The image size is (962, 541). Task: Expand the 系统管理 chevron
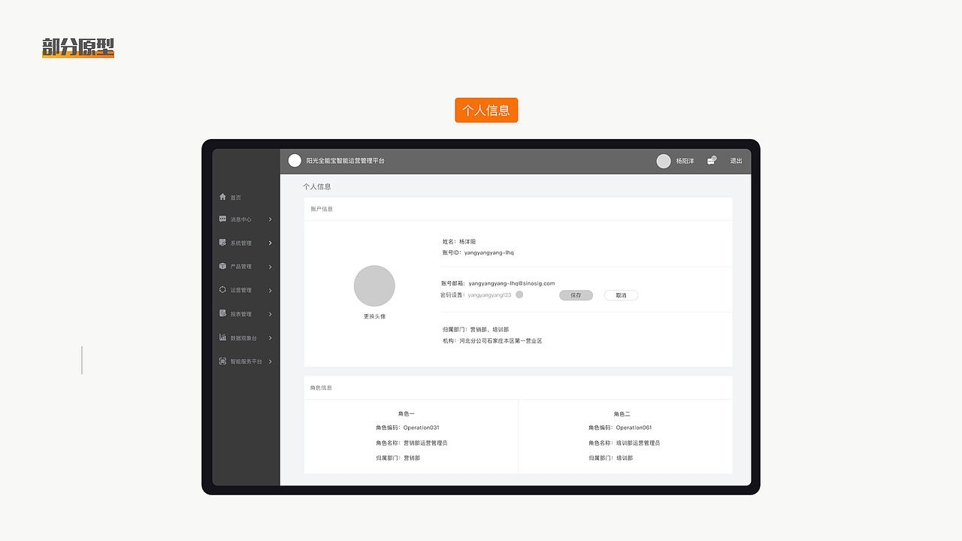(271, 243)
